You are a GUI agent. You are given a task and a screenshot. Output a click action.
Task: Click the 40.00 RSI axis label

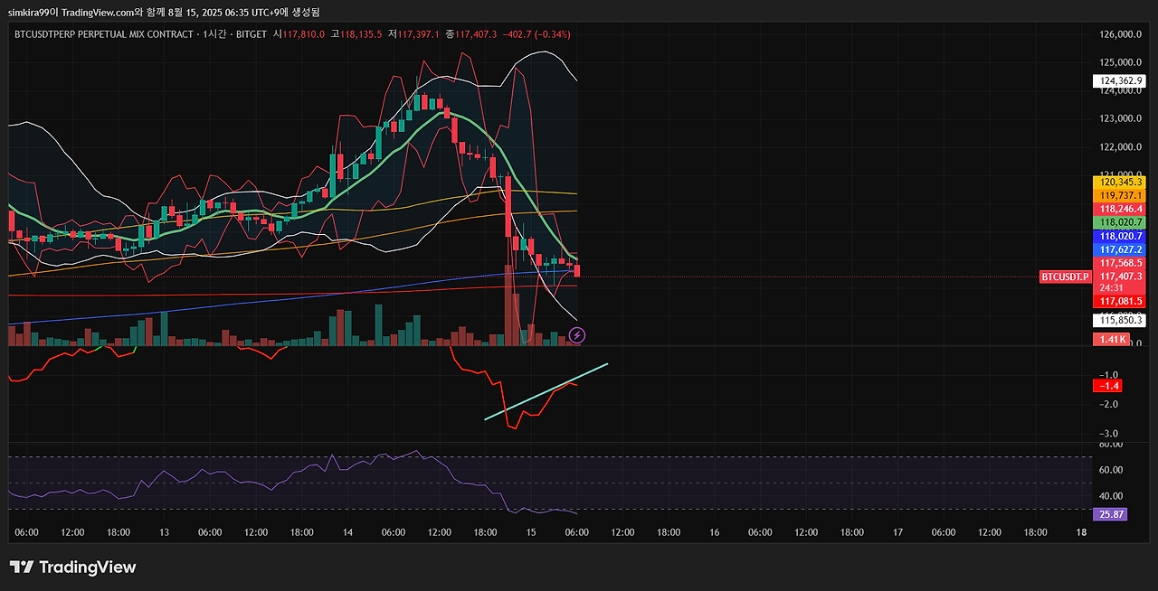[1111, 495]
